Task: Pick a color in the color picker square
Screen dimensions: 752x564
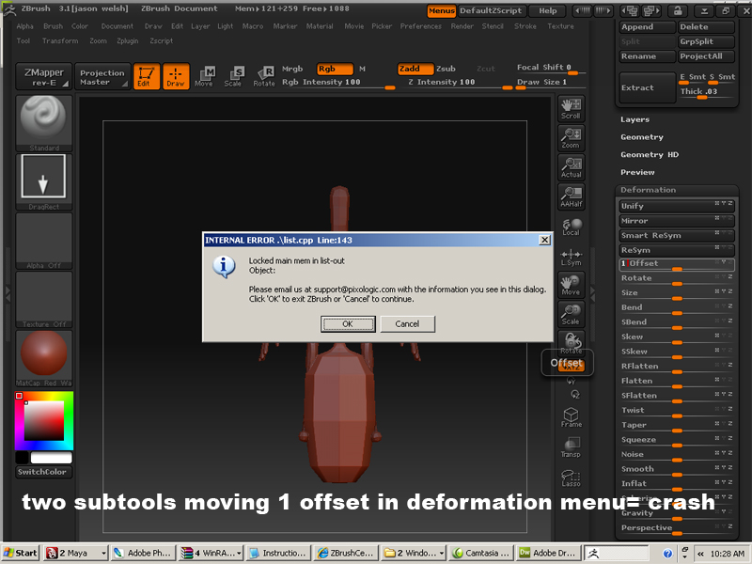Action: [44, 420]
